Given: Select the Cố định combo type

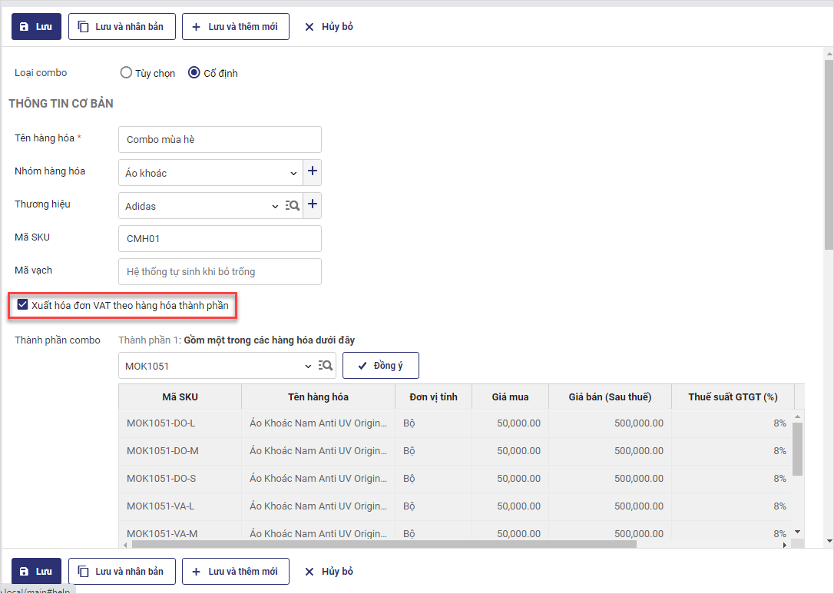Looking at the screenshot, I should click(x=194, y=73).
